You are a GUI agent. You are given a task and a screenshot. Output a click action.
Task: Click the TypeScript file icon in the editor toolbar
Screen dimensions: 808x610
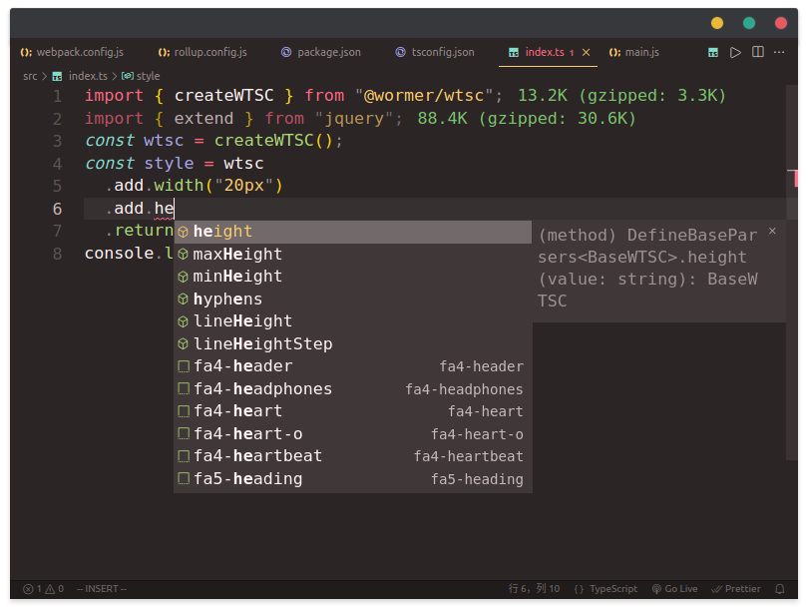click(x=713, y=52)
